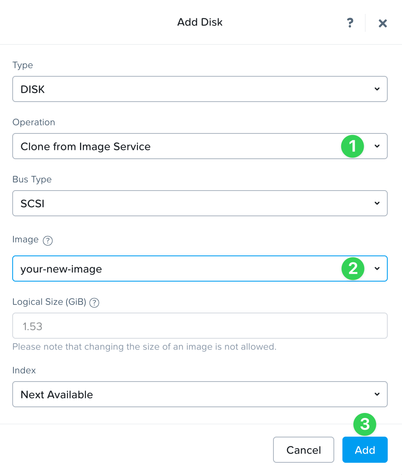Click the blue Add button

pyautogui.click(x=364, y=450)
